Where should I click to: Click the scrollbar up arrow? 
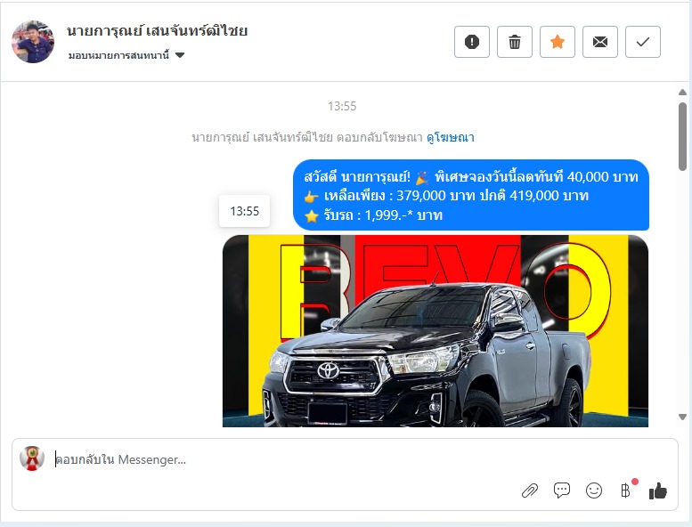tap(683, 93)
